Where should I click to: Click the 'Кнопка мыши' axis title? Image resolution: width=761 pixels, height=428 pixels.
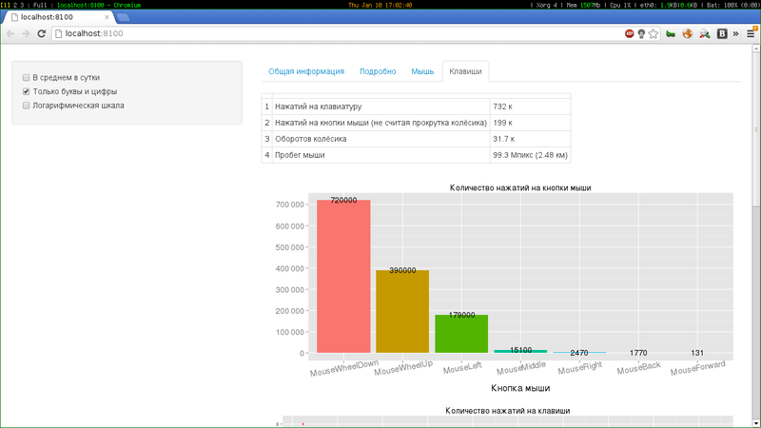[520, 388]
